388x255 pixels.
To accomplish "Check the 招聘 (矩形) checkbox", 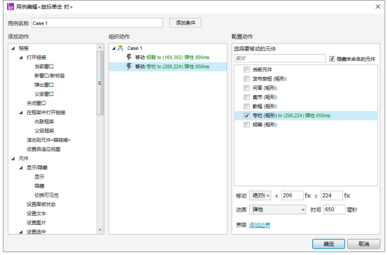I will click(x=246, y=125).
